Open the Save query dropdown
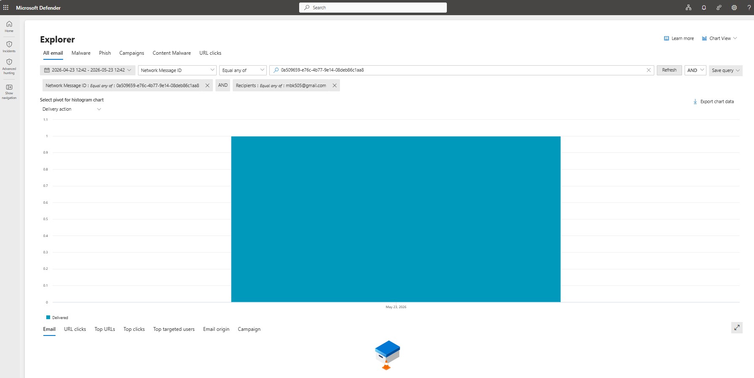754x378 pixels. (x=725, y=70)
